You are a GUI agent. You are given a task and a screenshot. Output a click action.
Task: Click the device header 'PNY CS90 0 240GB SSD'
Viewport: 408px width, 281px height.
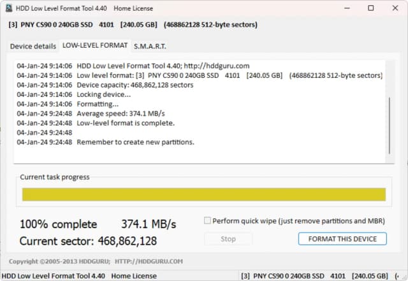[57, 25]
